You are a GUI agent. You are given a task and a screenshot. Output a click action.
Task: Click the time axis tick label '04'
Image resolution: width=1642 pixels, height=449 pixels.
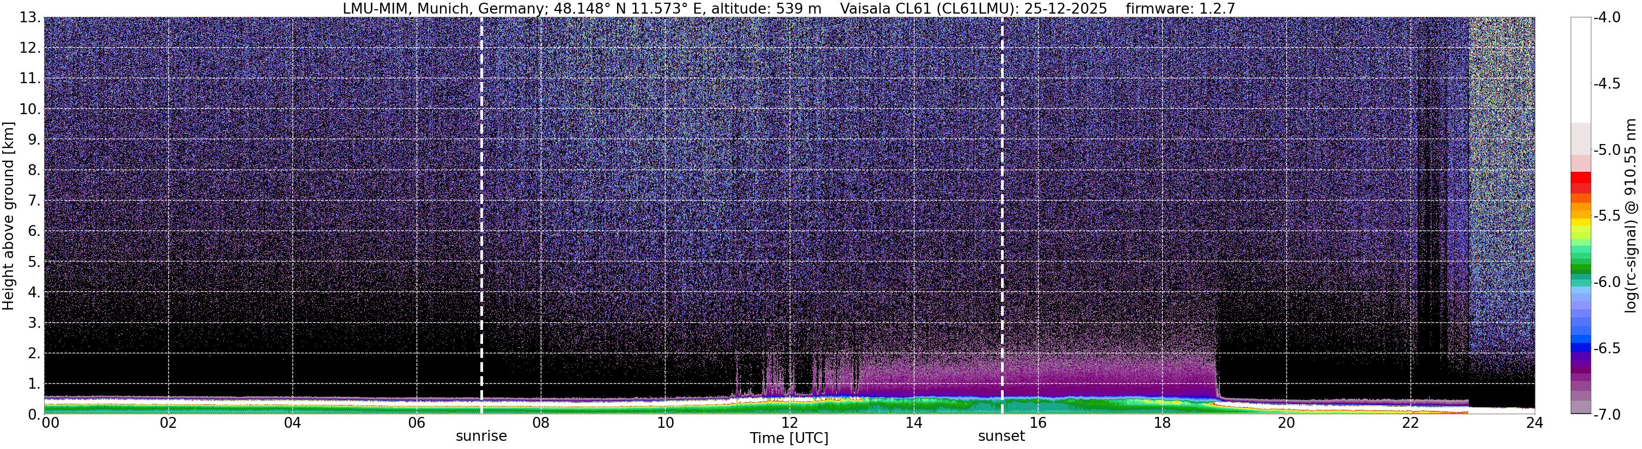pyautogui.click(x=292, y=423)
